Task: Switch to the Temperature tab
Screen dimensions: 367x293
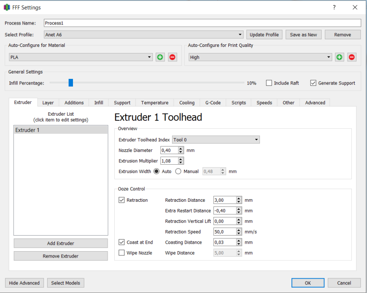Action: 154,103
